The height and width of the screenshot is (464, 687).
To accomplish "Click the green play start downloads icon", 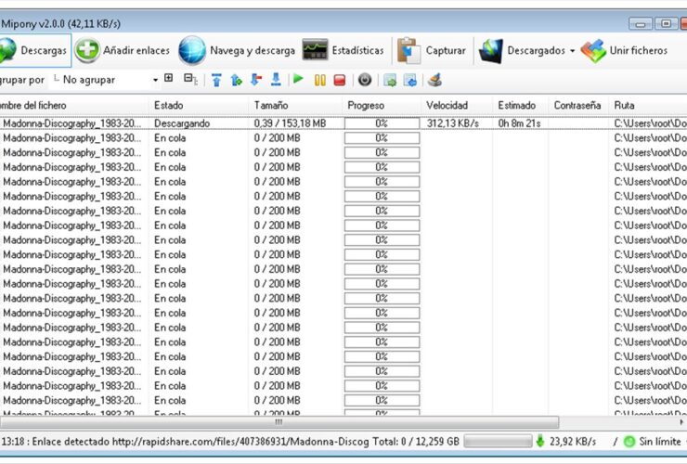I will (x=298, y=80).
